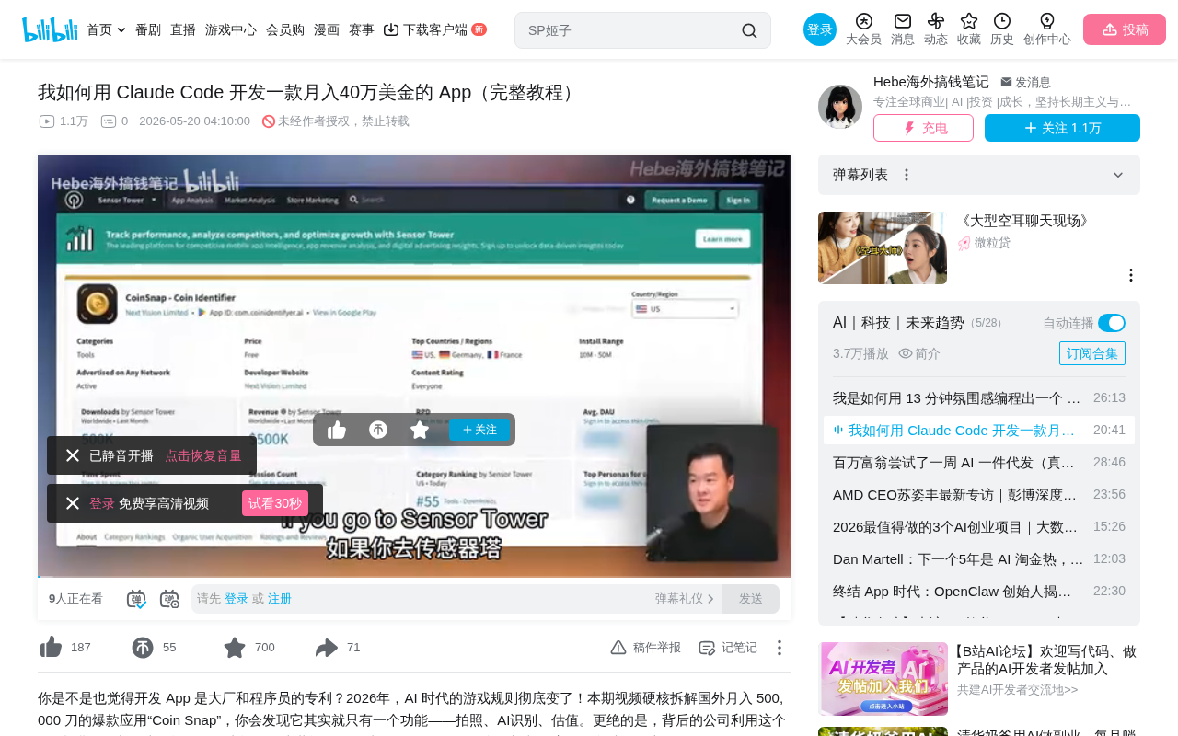
Task: Click the pink 投稿 upload button
Action: pos(1125,29)
